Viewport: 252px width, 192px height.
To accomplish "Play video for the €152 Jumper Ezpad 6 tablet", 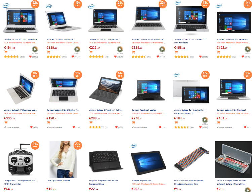I will tap(248, 49).
